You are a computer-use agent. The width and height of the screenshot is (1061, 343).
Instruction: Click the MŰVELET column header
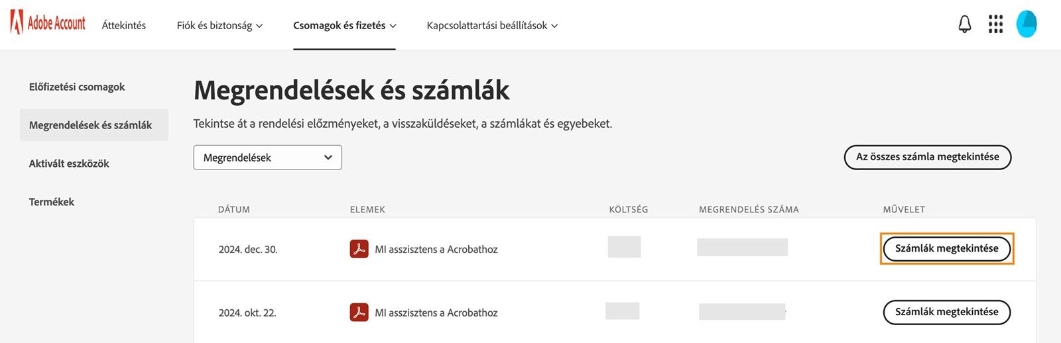pyautogui.click(x=904, y=209)
